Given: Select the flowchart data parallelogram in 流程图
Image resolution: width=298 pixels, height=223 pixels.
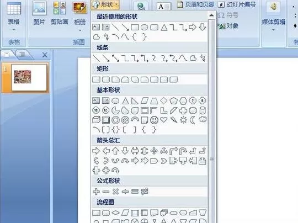Looking at the screenshot, I should tap(125, 213).
